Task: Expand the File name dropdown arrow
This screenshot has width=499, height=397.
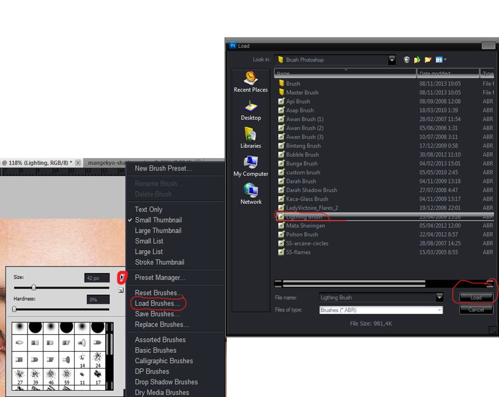Action: pyautogui.click(x=439, y=297)
